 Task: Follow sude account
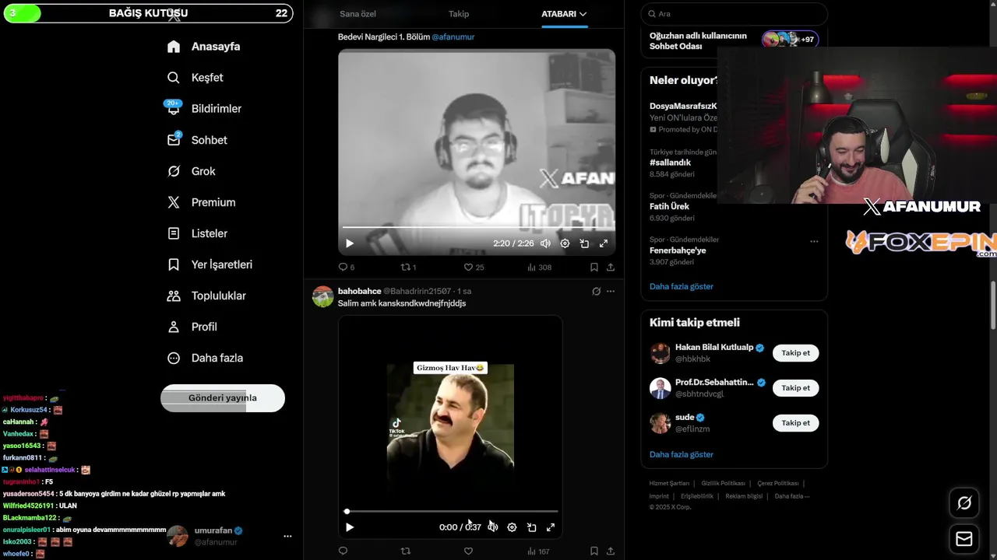pyautogui.click(x=795, y=423)
